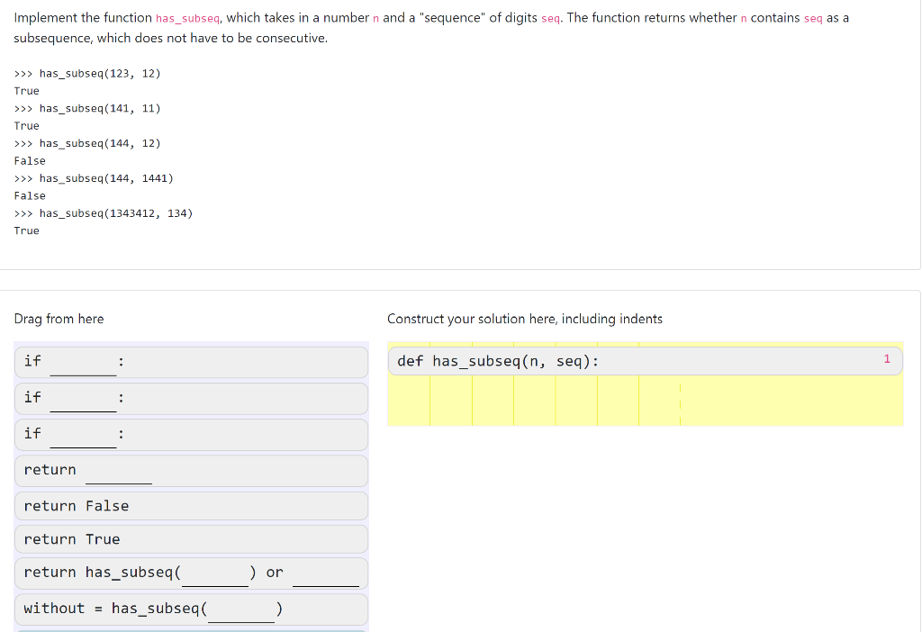The height and width of the screenshot is (632, 922).
Task: Click the "Construct your solution here" heading
Action: (527, 319)
